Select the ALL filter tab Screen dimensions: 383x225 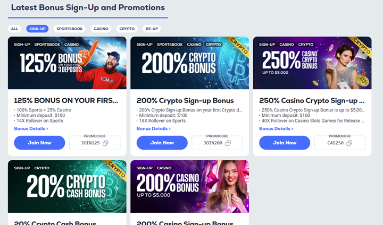click(14, 29)
